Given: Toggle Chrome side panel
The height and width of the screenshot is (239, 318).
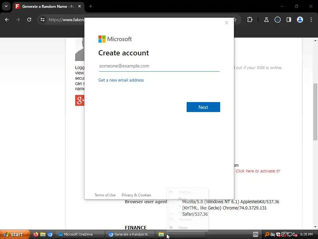Looking at the screenshot, I should coord(288,20).
